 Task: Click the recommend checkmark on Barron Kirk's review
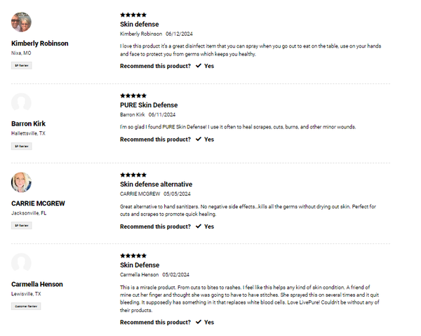tap(199, 140)
